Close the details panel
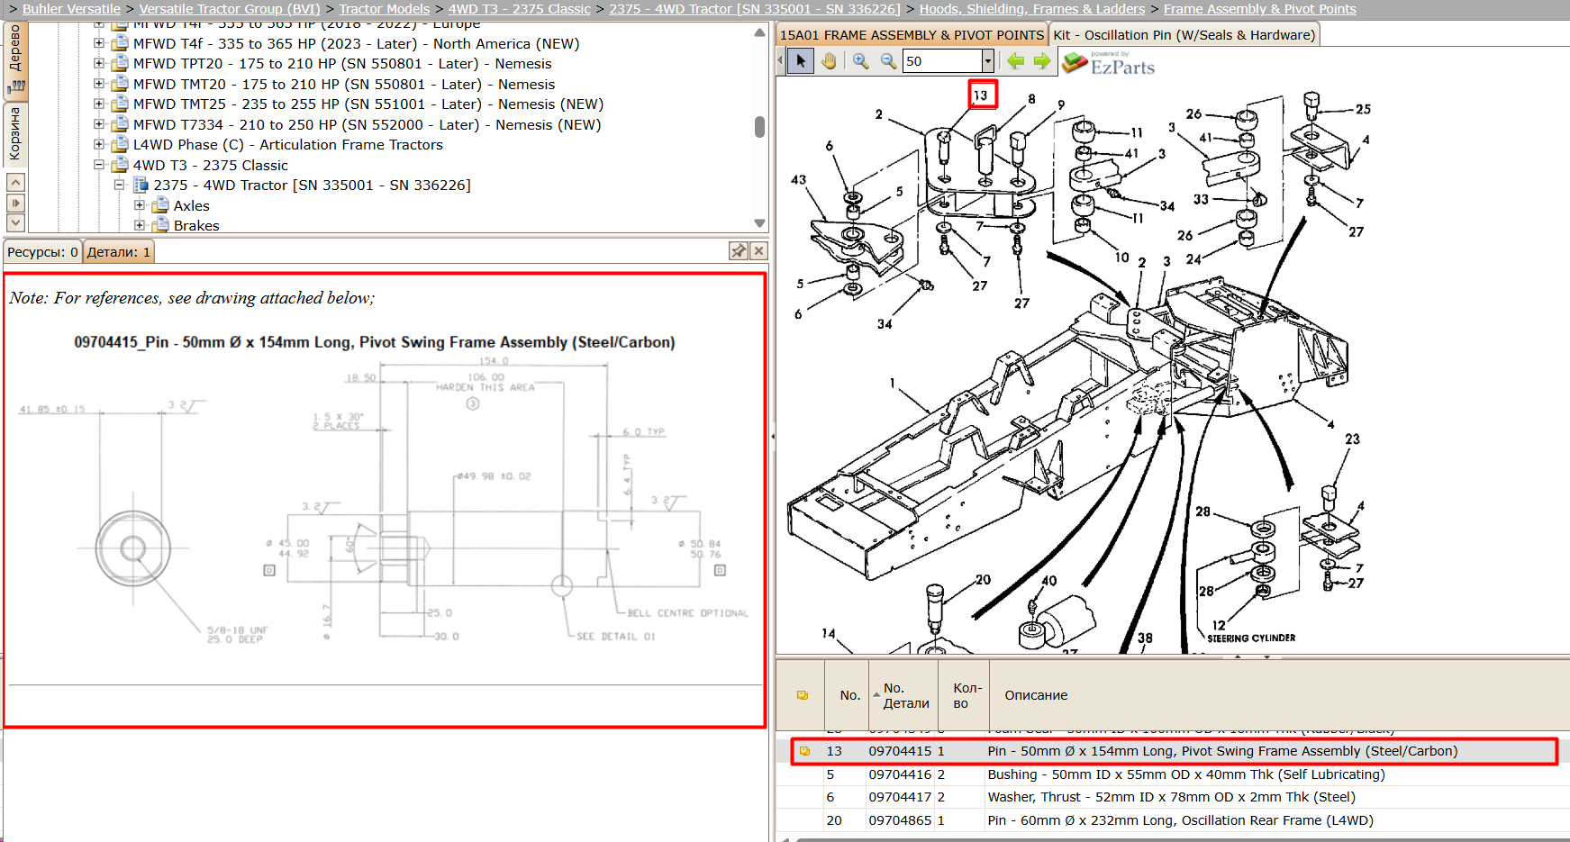1570x842 pixels. click(x=759, y=251)
